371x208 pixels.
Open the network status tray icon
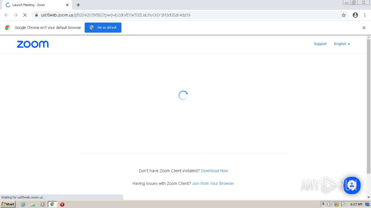pyautogui.click(x=337, y=204)
